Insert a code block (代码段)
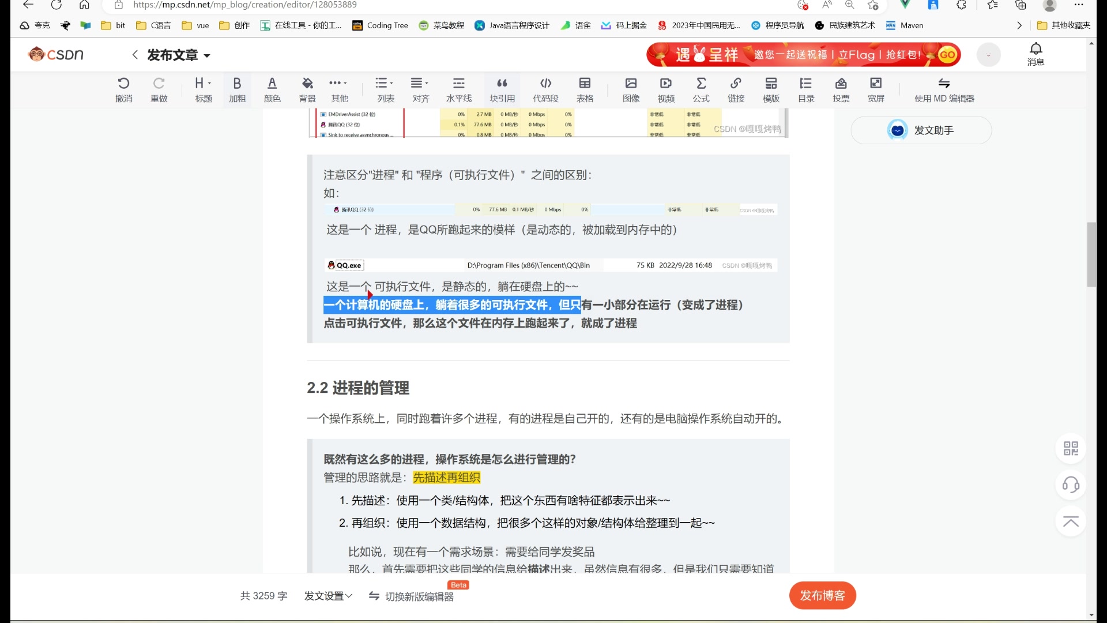This screenshot has height=623, width=1107. (545, 90)
